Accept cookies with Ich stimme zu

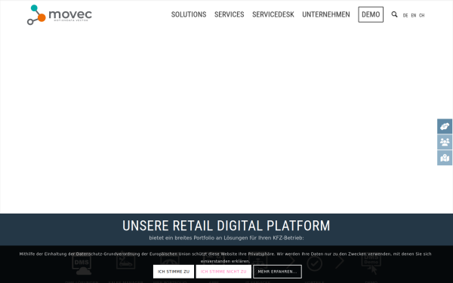coord(174,272)
